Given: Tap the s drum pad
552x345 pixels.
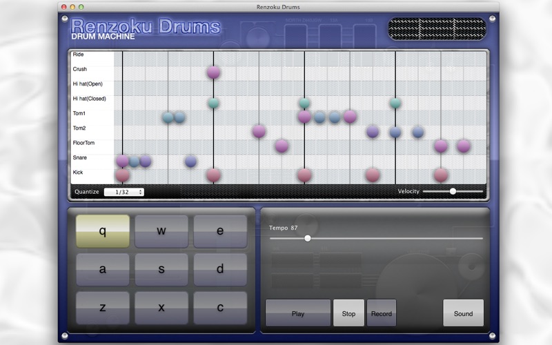Looking at the screenshot, I should [x=161, y=269].
